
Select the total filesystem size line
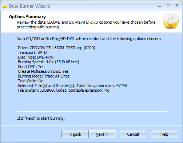72,86
